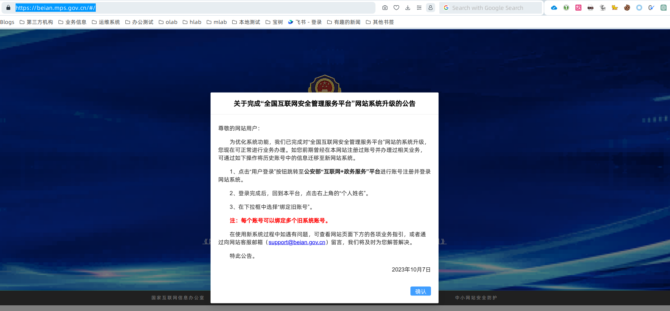Open the 宝树 bookmark folder

click(x=274, y=22)
